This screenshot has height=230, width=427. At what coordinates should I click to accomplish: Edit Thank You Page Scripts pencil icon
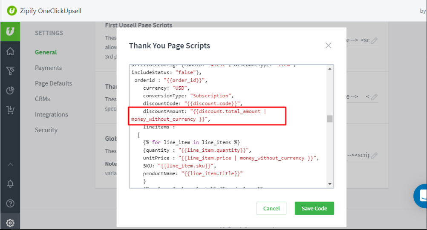[375, 97]
